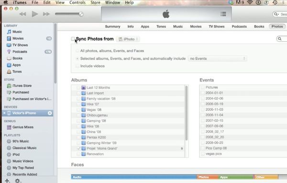Switch to the Movies tab
Viewport: 287px width, 183px height.
[x=196, y=26]
